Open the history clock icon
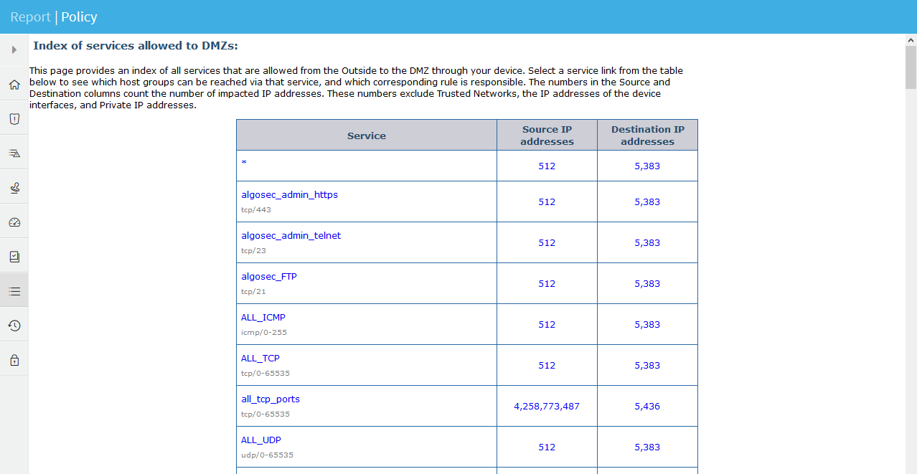This screenshot has height=474, width=917. click(14, 326)
